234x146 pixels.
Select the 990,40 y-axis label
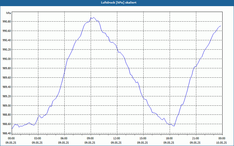coord(7,40)
